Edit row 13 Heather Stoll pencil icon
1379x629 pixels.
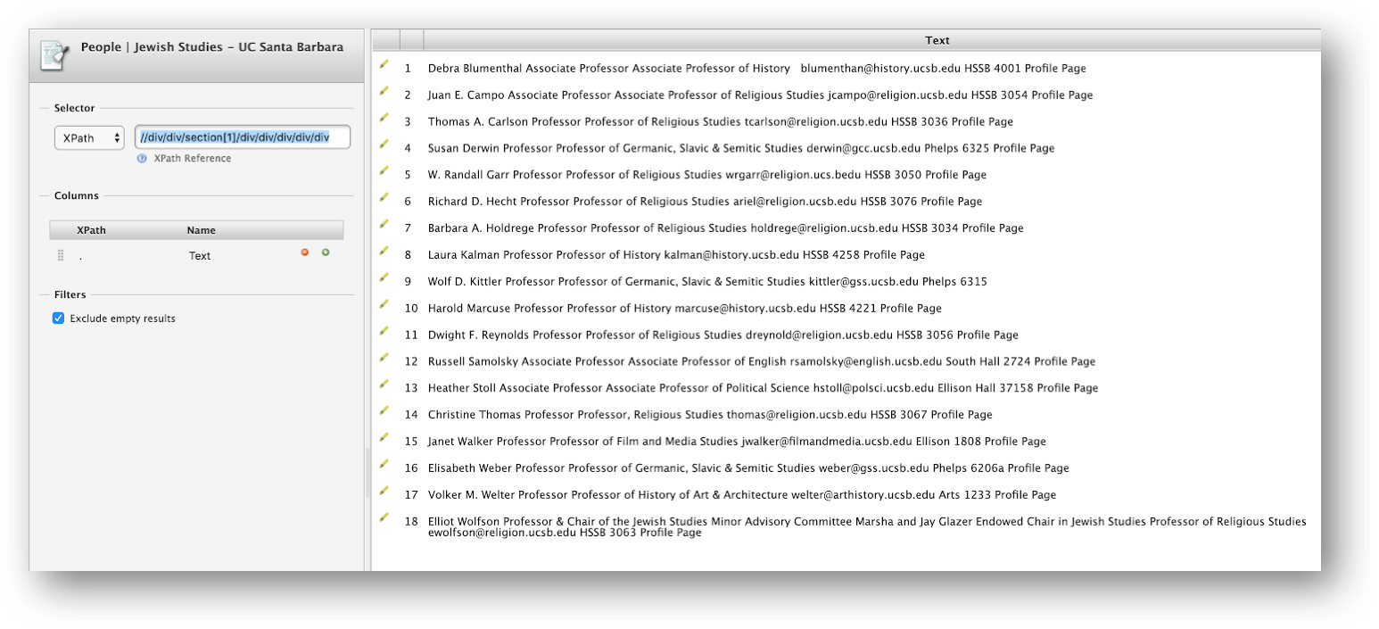coord(384,385)
